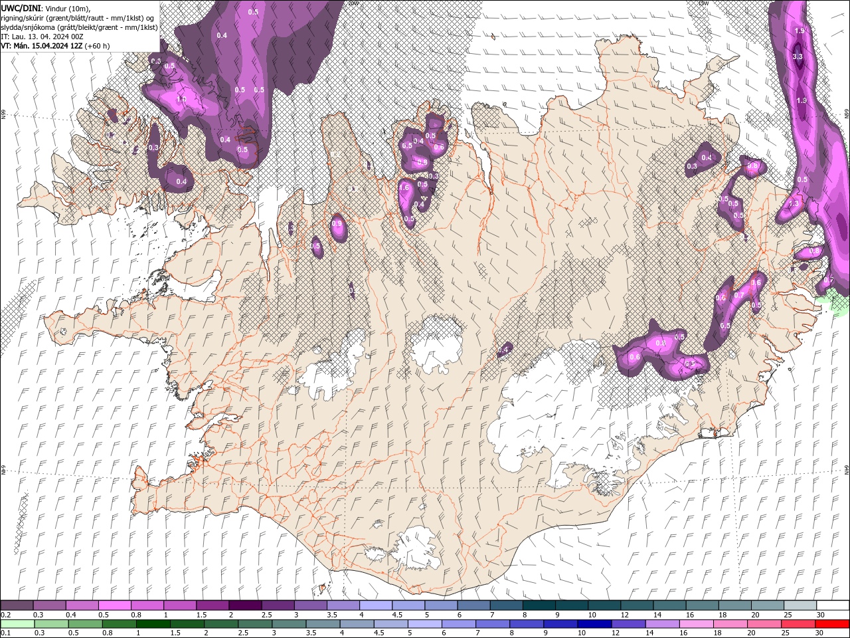Select the upper legend swatch starting at 1.5

click(212, 605)
